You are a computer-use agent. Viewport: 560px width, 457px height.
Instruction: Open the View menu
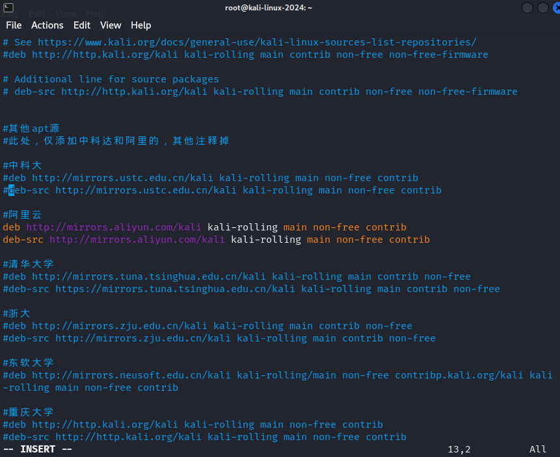111,25
